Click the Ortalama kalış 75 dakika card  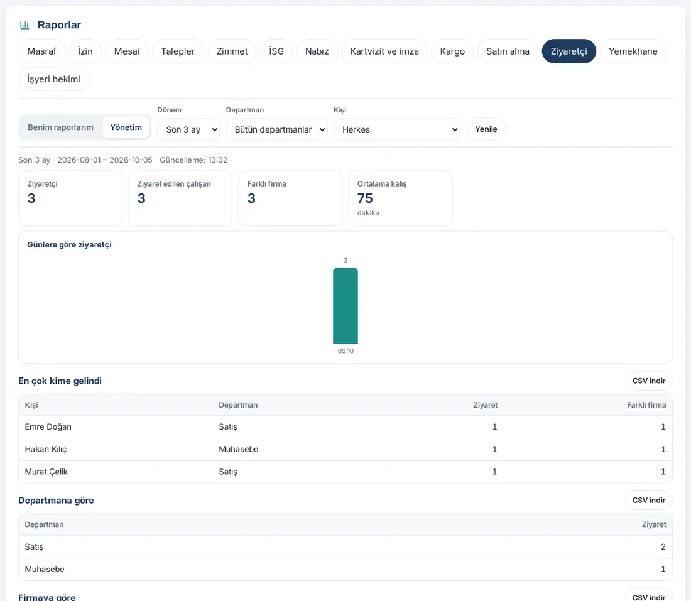[401, 198]
